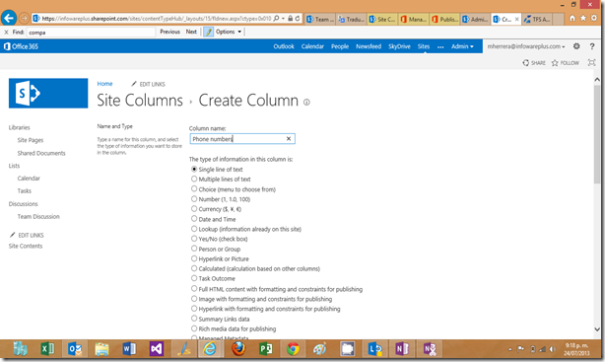
Task: Open Outlook from the taskbar
Action: pos(75,349)
